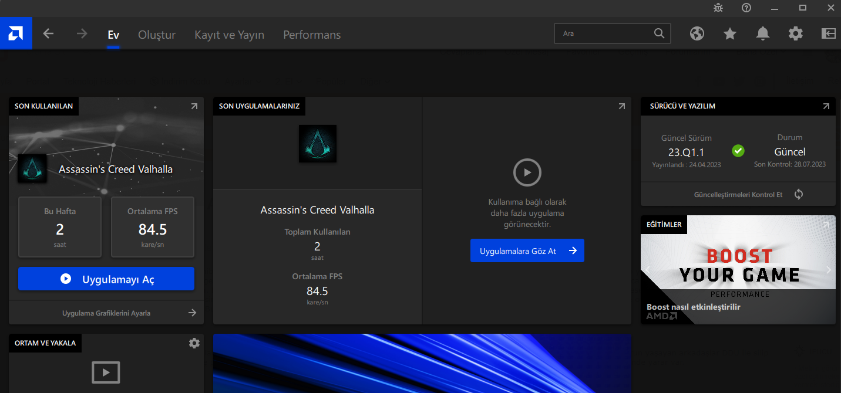Screen dimensions: 841x393
Task: Click the Son Kontrol: 28.07.2023 text
Action: (790, 164)
